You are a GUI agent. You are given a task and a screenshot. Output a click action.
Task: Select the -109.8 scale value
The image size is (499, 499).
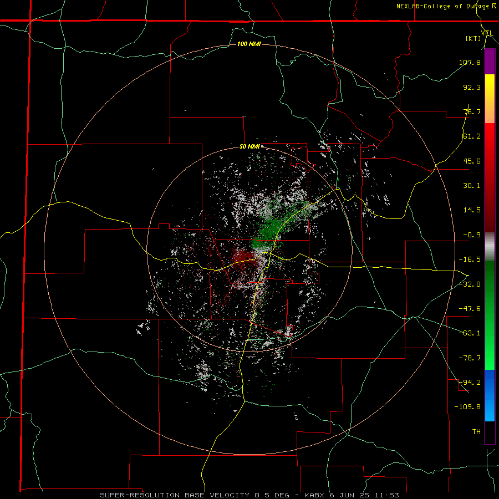point(467,407)
